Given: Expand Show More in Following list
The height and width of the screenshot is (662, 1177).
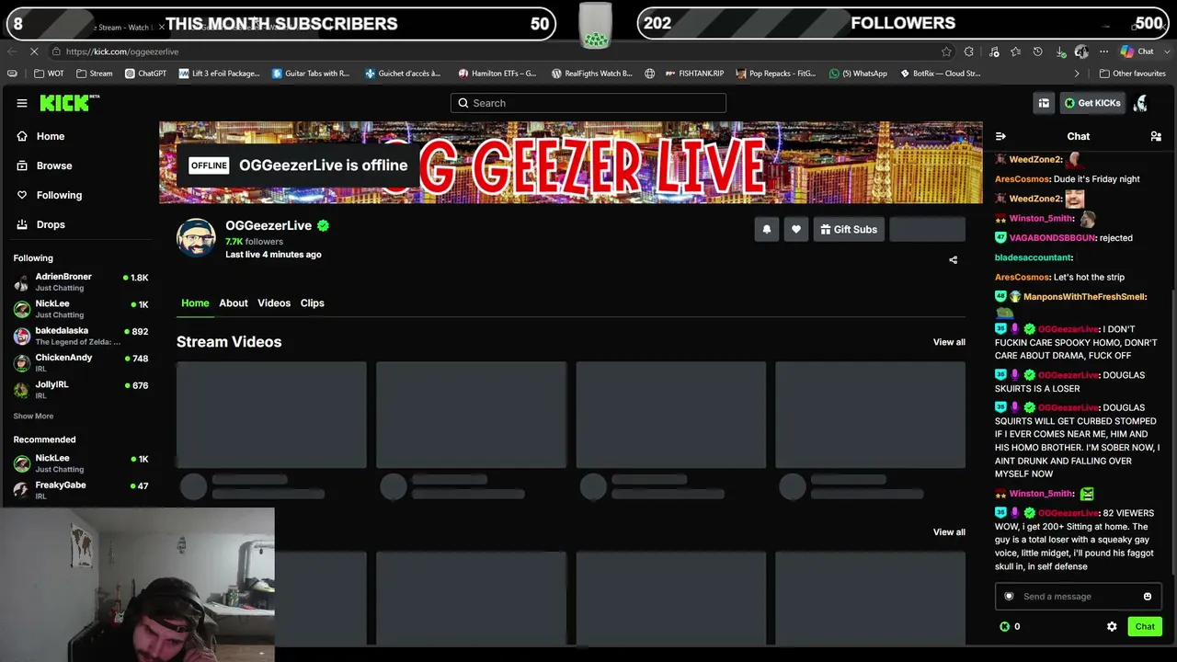Looking at the screenshot, I should tap(33, 417).
